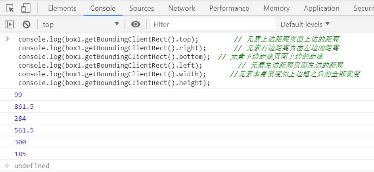Click the undefined return value line
This screenshot has width=374, height=172.
tap(32, 166)
